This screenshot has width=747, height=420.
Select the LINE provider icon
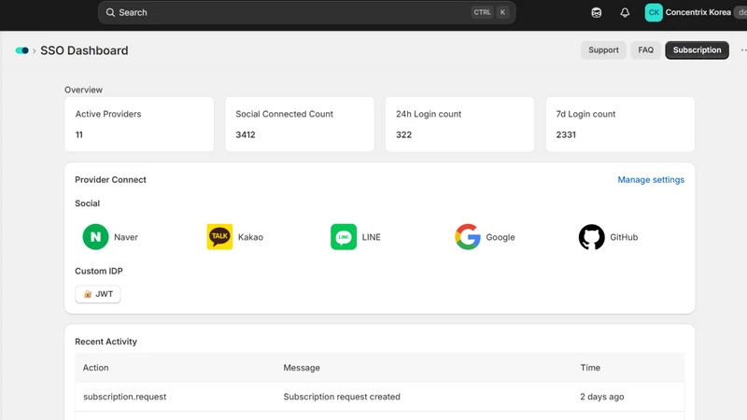(x=344, y=237)
